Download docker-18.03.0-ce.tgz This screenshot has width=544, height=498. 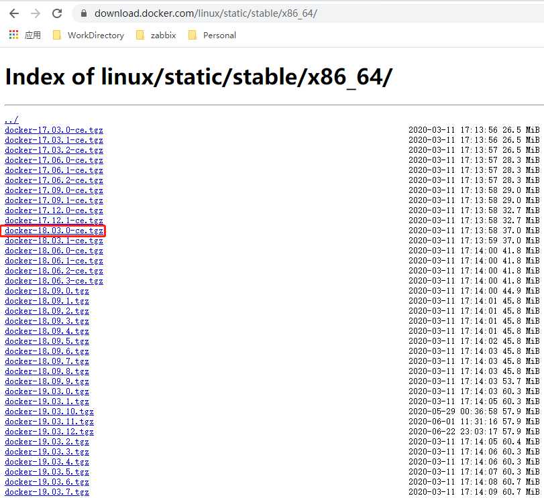(54, 231)
